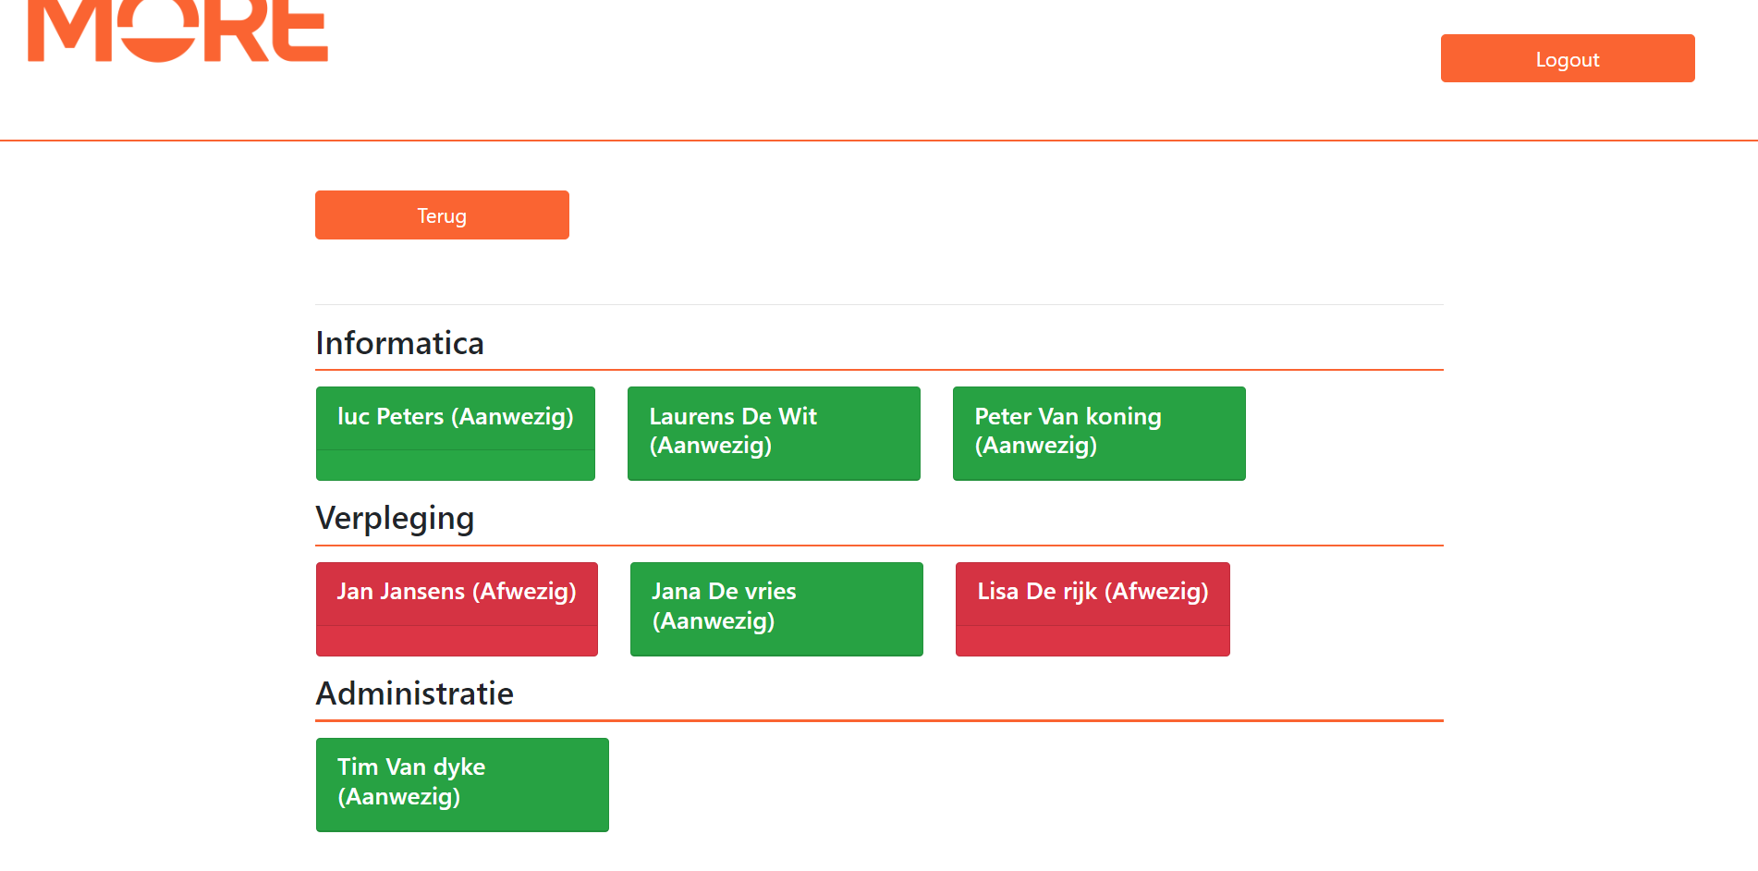Toggle luc Peters attendance card

[455, 417]
